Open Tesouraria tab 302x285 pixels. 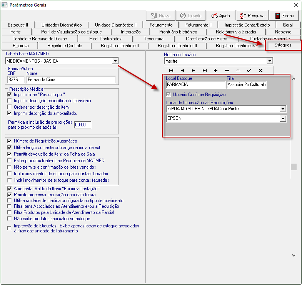pyautogui.click(x=154, y=39)
